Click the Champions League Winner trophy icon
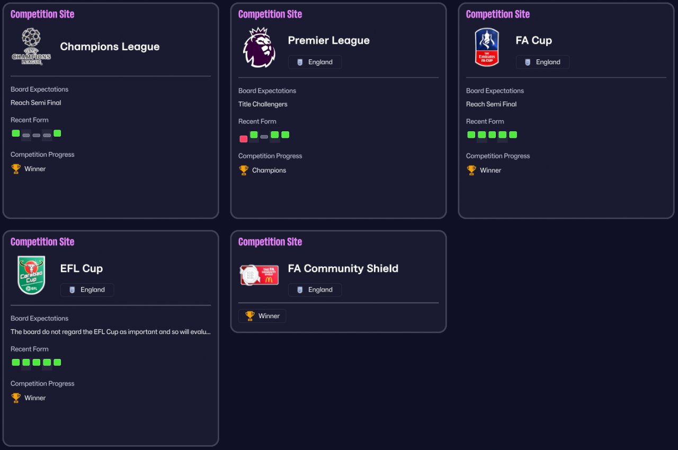Screen dimensions: 678x450 click(16, 169)
